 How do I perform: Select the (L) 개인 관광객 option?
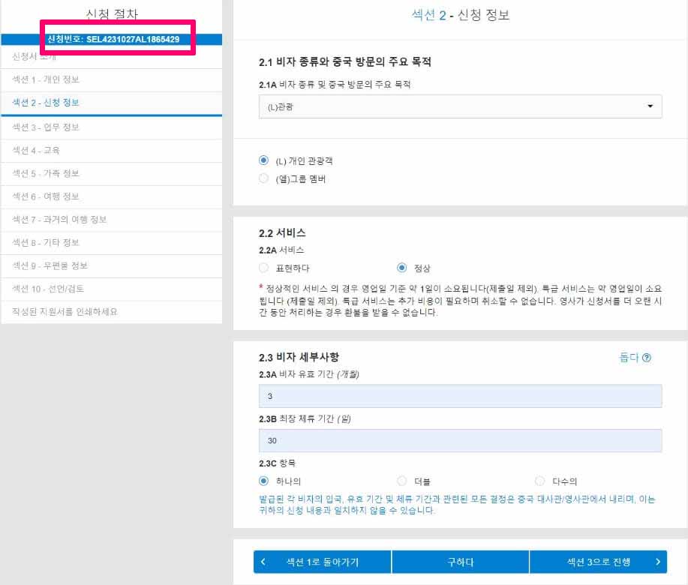264,161
